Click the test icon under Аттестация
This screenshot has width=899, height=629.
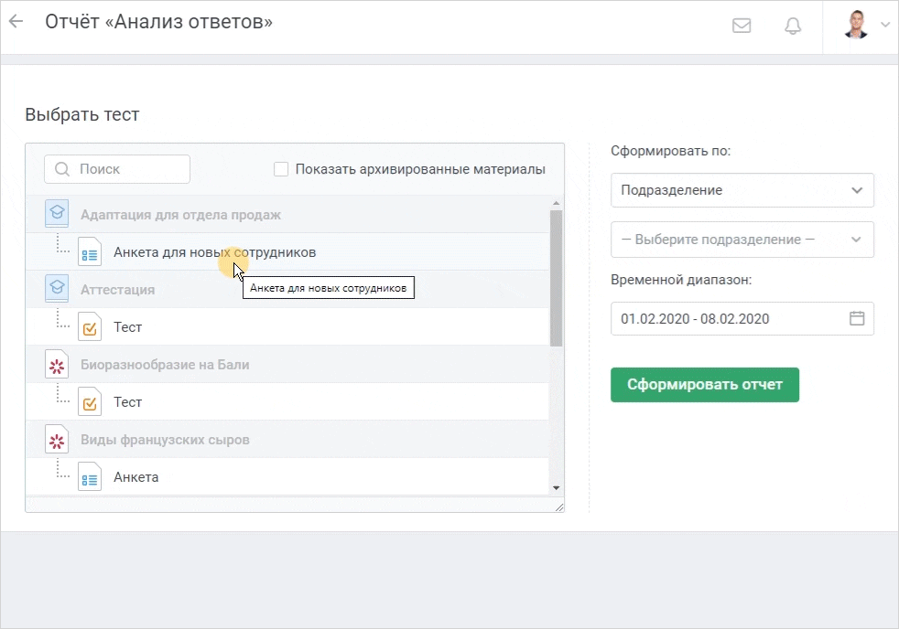tap(90, 326)
